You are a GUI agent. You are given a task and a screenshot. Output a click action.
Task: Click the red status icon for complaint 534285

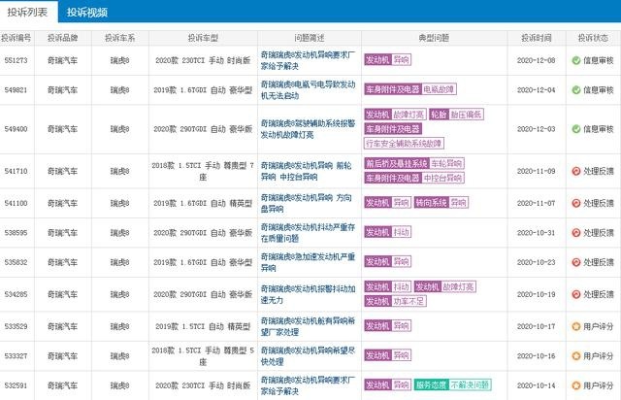point(576,294)
